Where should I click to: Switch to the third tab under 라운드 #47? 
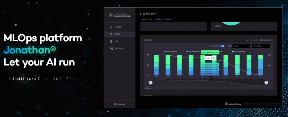click(168, 19)
